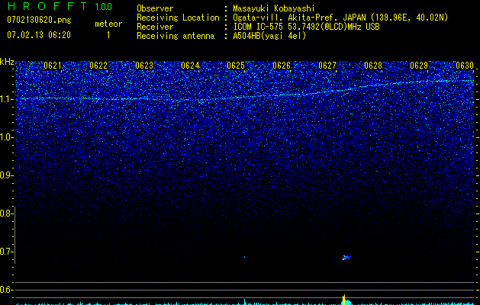Click the ICOM IC-575 receiver text
The image size is (480, 305).
[306, 27]
